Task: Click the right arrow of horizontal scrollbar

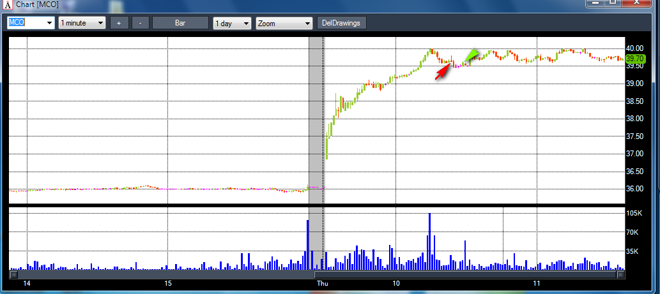Action: pos(621,275)
